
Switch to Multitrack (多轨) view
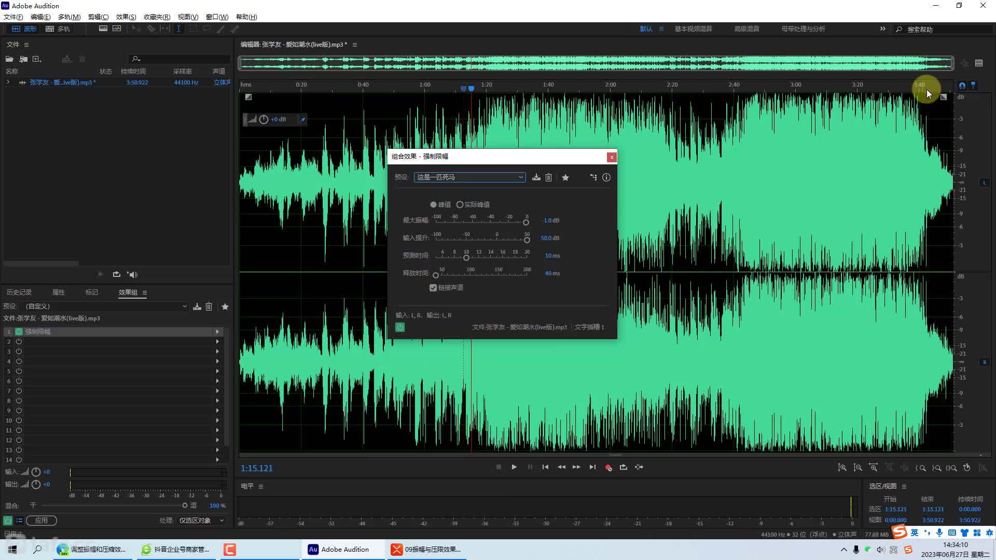pos(58,29)
